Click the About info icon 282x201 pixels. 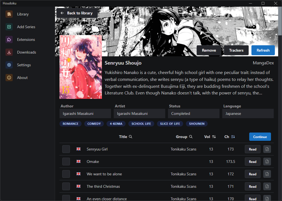[x=9, y=78]
